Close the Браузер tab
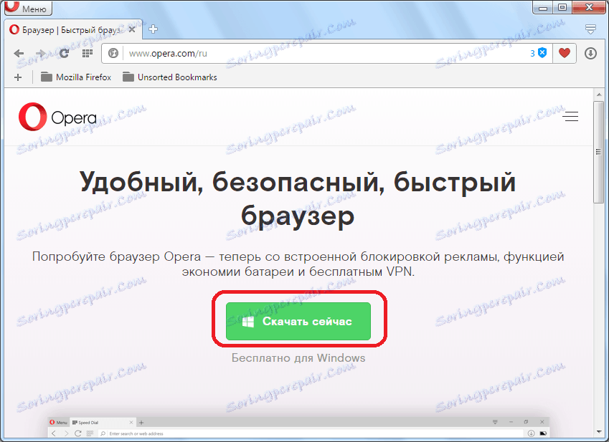The height and width of the screenshot is (442, 609). (132, 29)
